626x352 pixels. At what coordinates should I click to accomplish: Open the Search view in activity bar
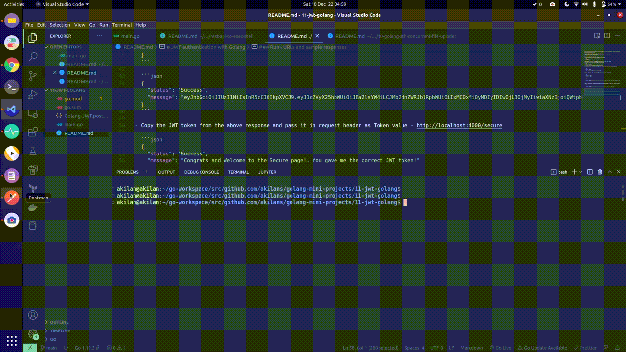click(x=33, y=57)
